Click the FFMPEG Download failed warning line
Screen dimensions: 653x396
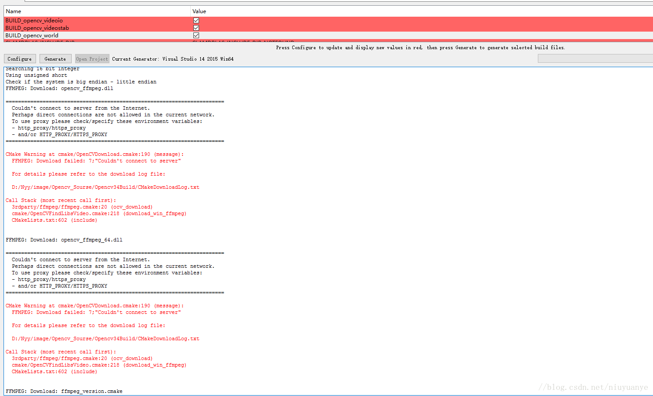(96, 160)
